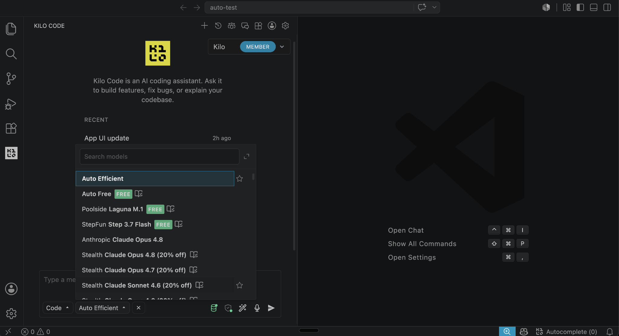Click the model list scrollbar thumb

coord(253,176)
